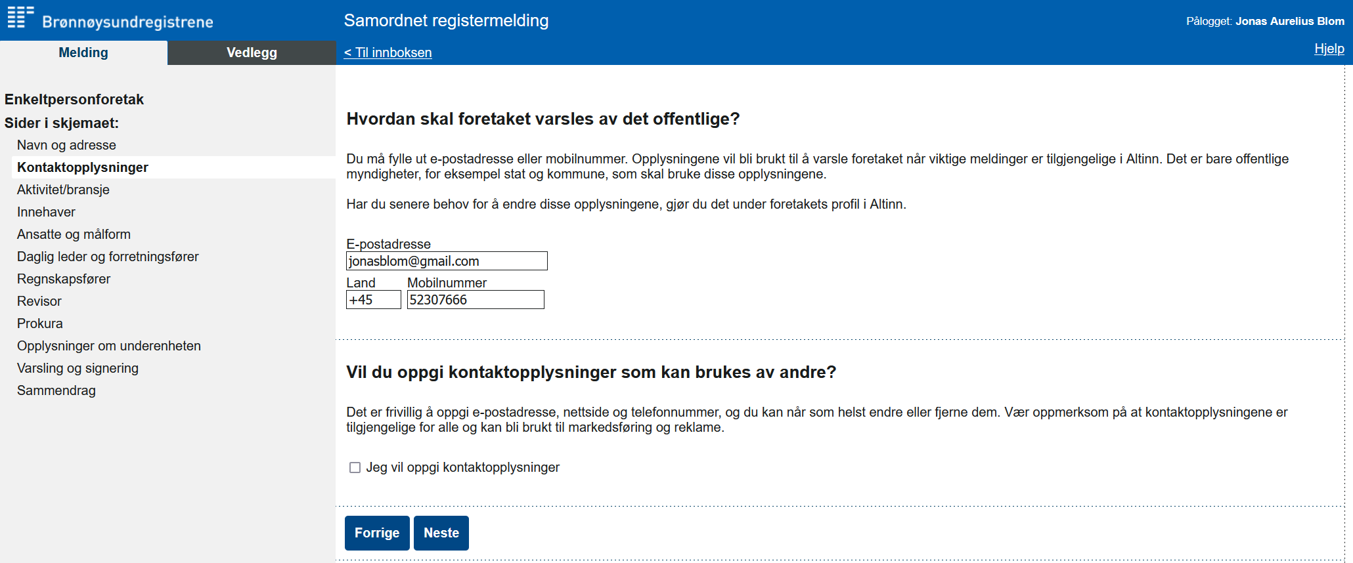Go back via Til innboksen link
Screen dimensions: 1353x563
[x=388, y=52]
